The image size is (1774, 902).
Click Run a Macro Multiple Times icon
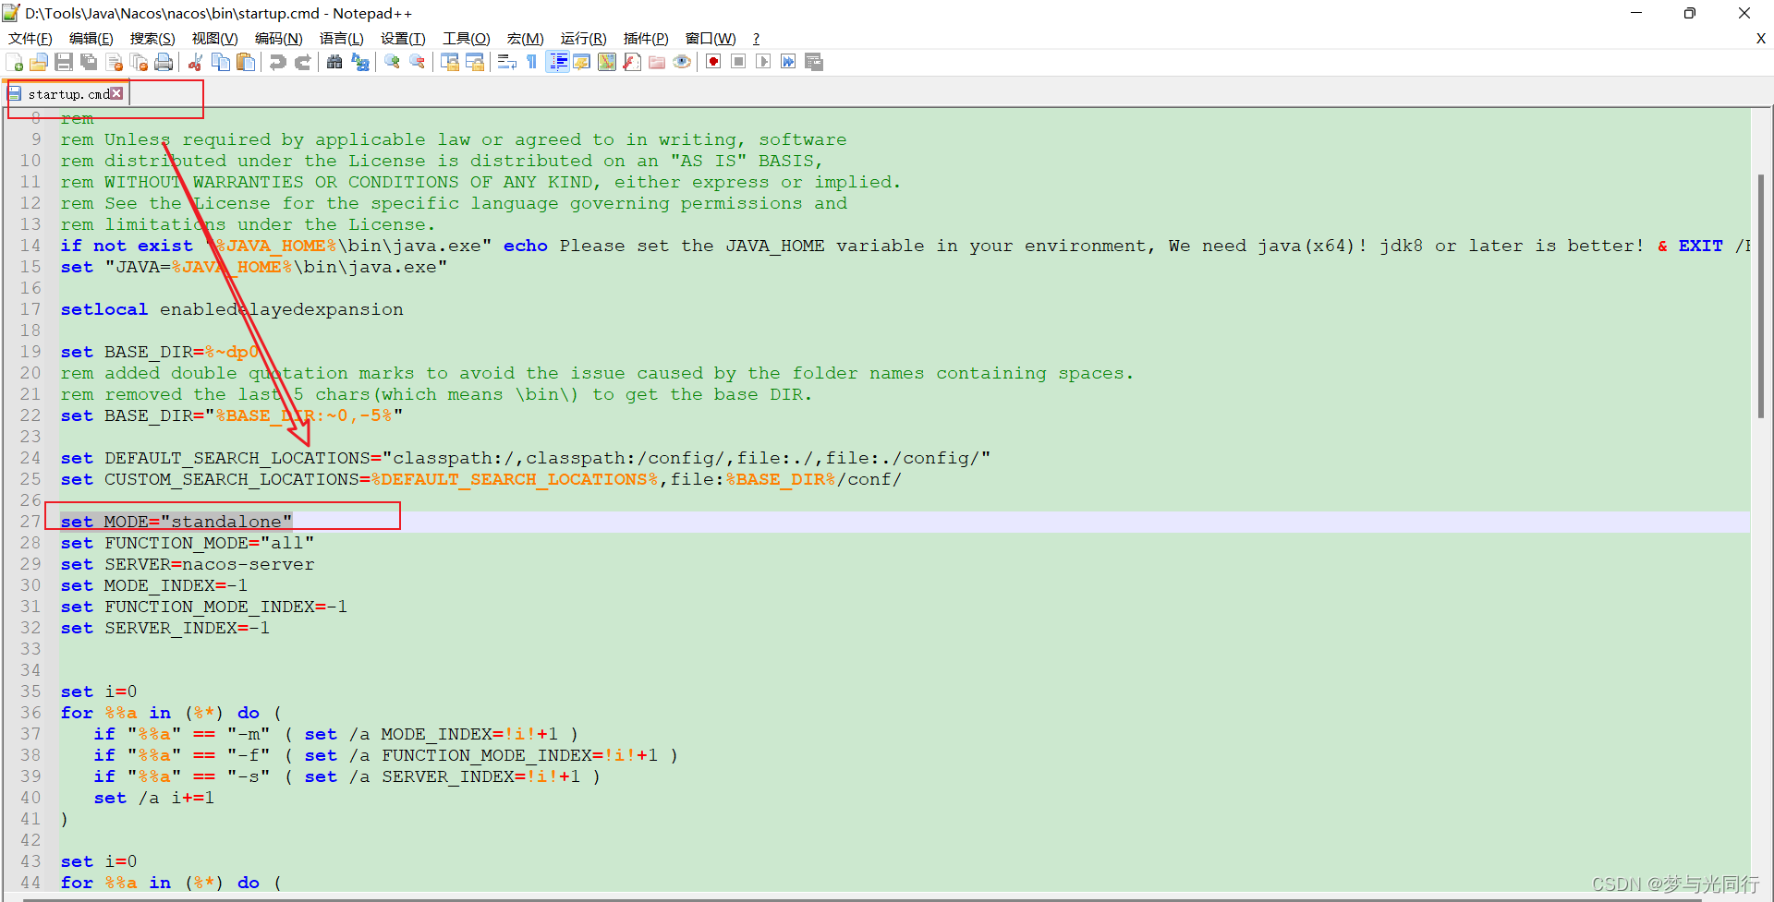788,62
